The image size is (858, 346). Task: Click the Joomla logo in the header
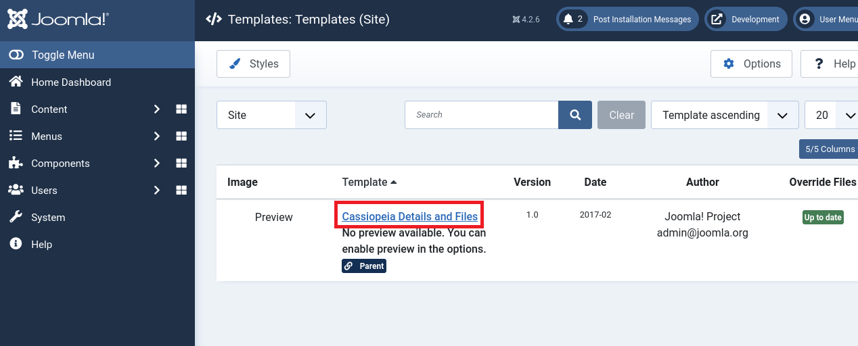pyautogui.click(x=58, y=19)
